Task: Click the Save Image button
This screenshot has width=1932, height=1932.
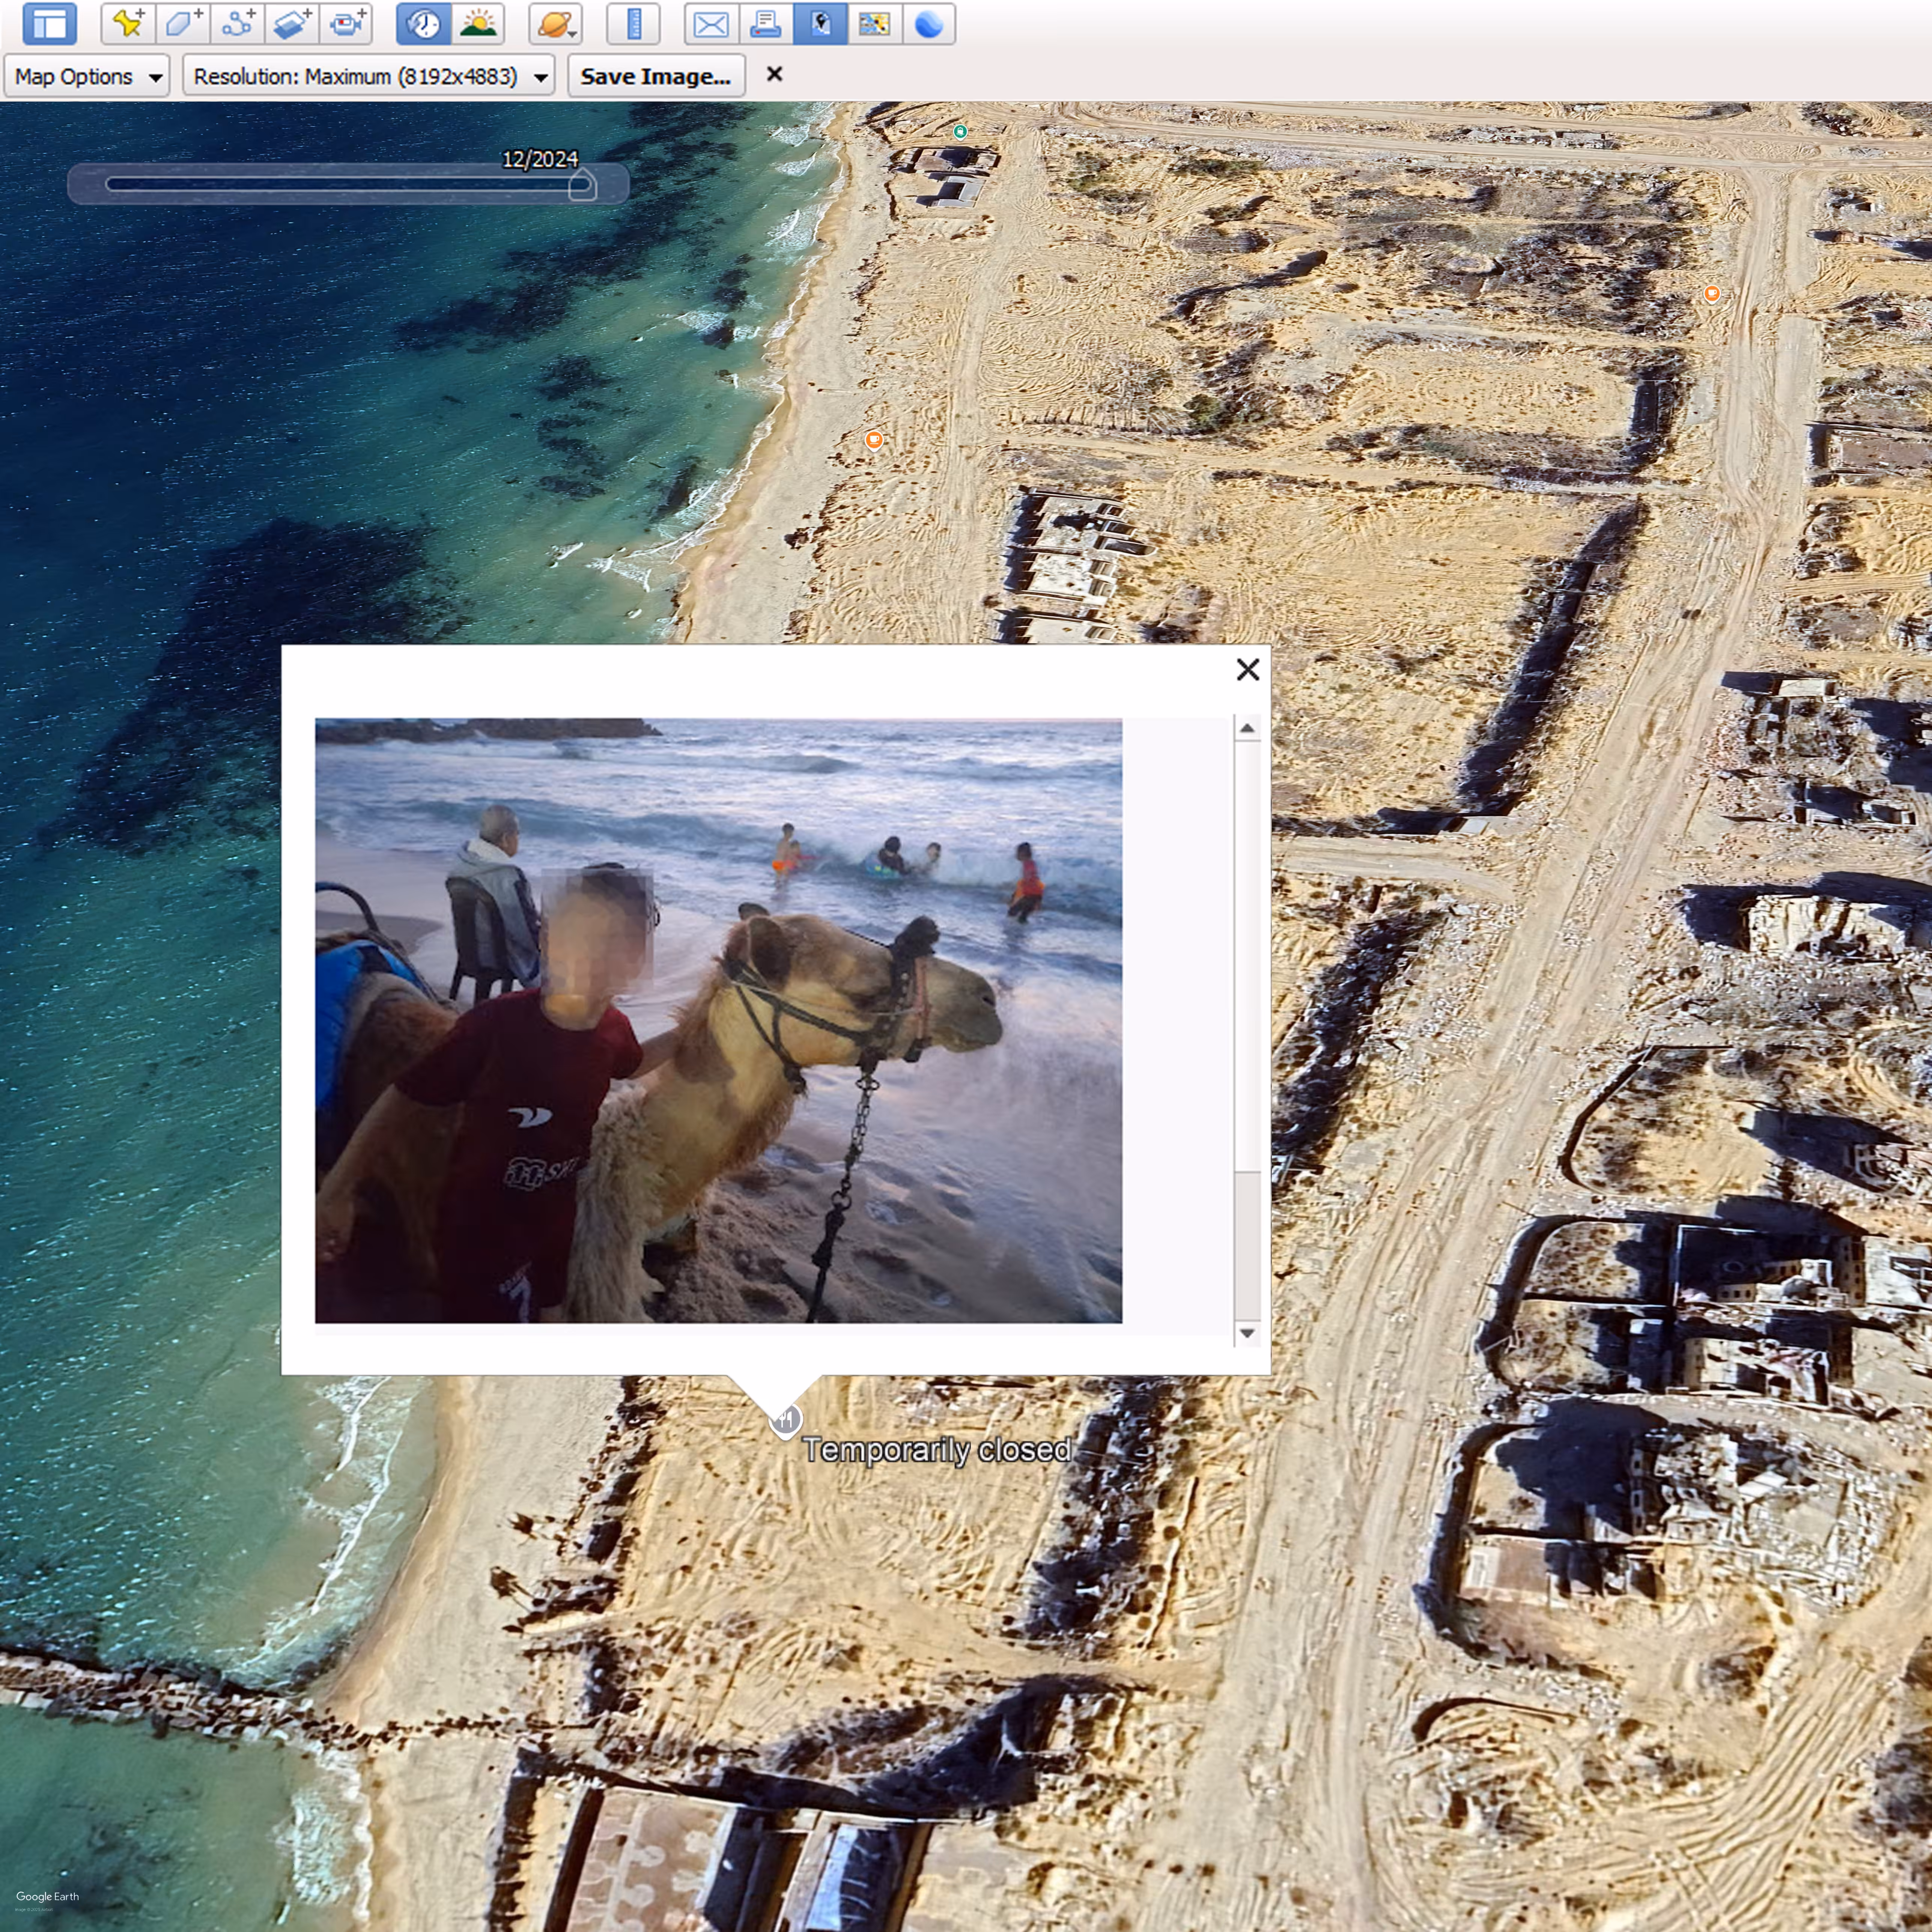Action: pos(656,77)
